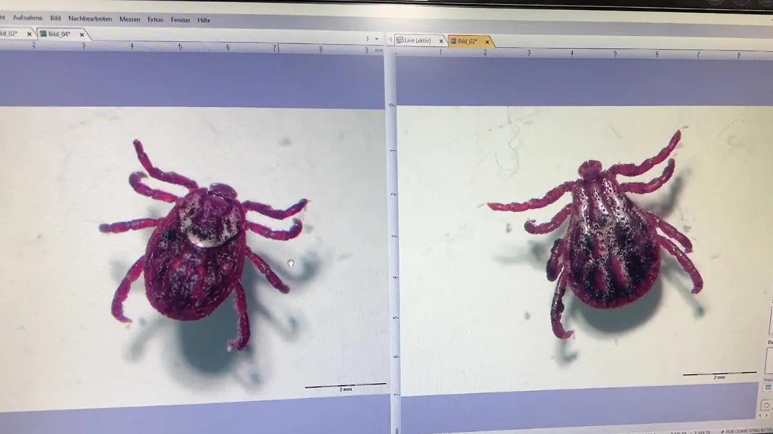Open the Fenster menu
This screenshot has width=773, height=434.
(180, 20)
